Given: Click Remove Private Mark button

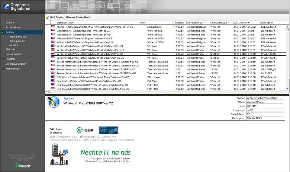Looking at the screenshot, I should pyautogui.click(x=78, y=17).
